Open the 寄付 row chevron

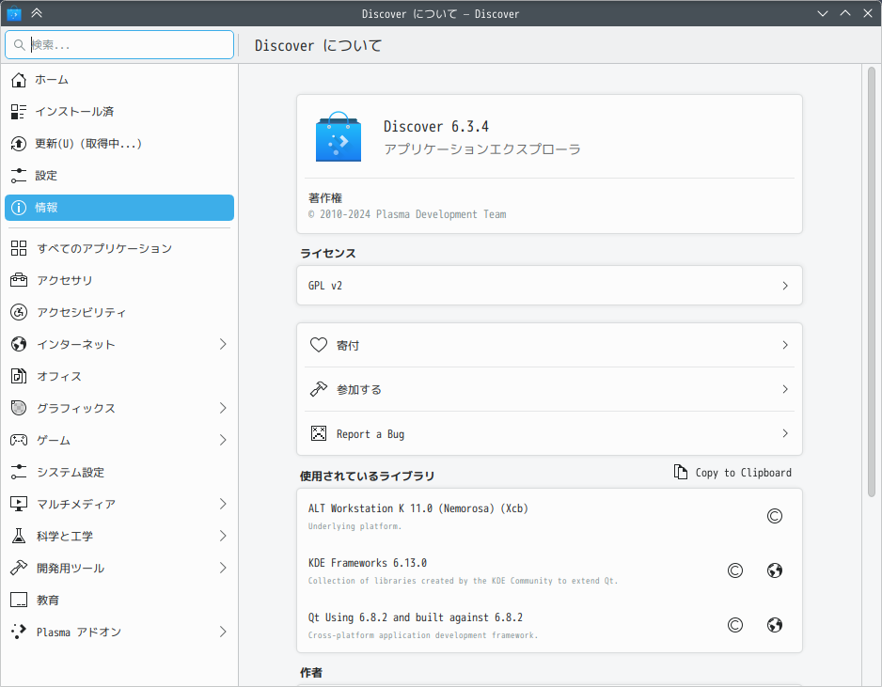click(785, 345)
